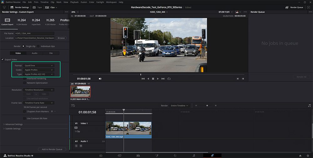The width and height of the screenshot is (313, 158).
Task: Switch to the Fairlight page music icon
Action: 194,156
